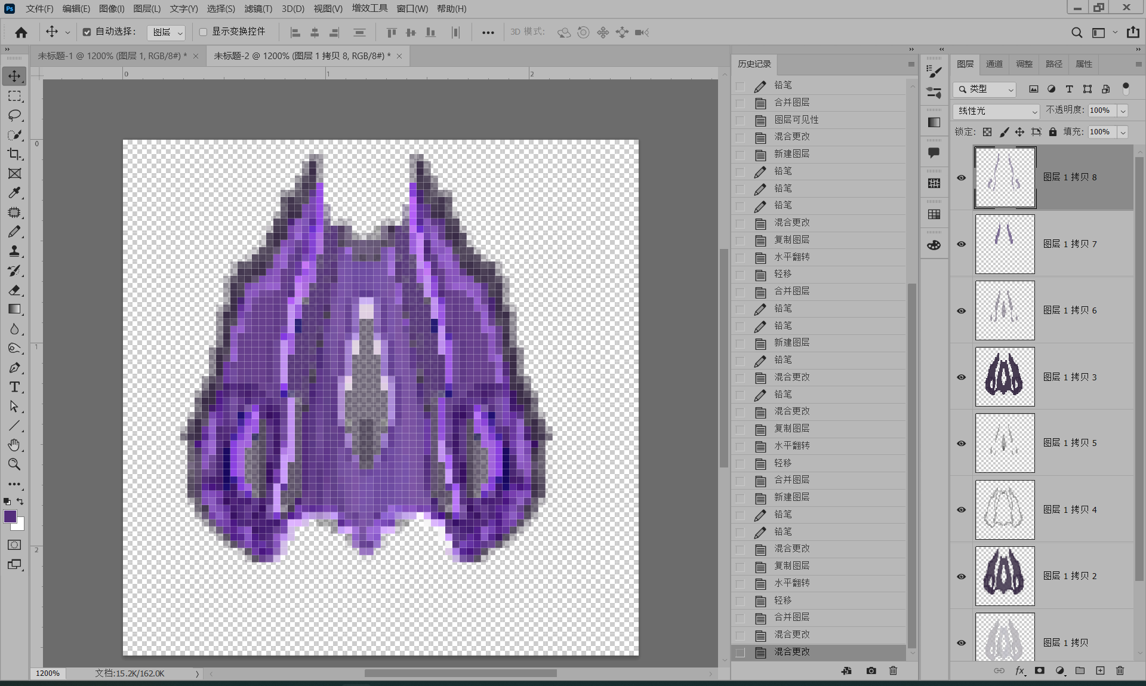Close document tab 未标题-2
Screen dimensions: 1146x686
399,56
